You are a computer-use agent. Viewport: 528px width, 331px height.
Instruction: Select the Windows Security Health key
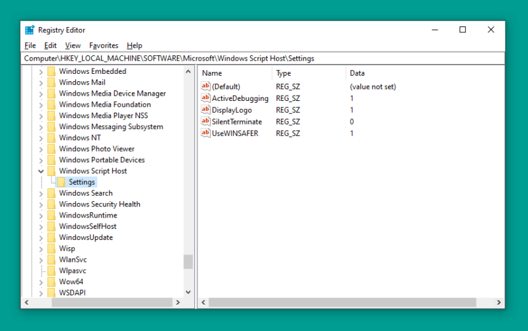pos(100,204)
